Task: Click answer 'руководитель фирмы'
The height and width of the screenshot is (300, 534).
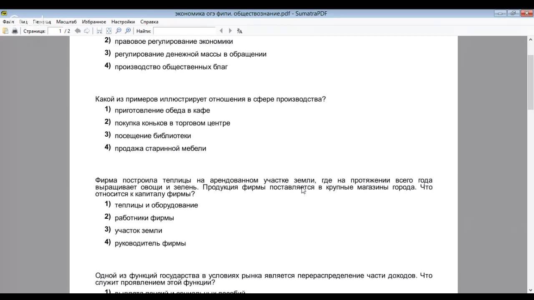Action: 150,243
